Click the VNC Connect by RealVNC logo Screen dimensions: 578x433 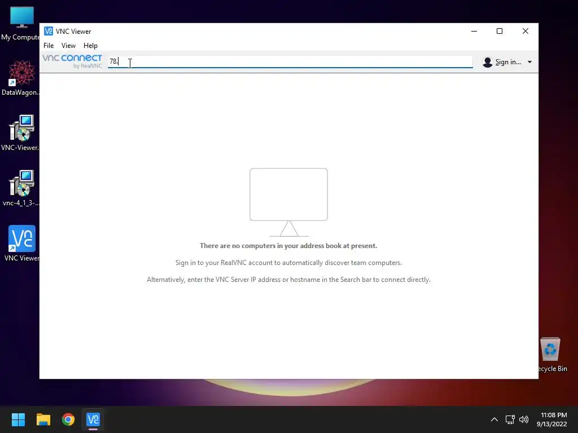pos(72,61)
